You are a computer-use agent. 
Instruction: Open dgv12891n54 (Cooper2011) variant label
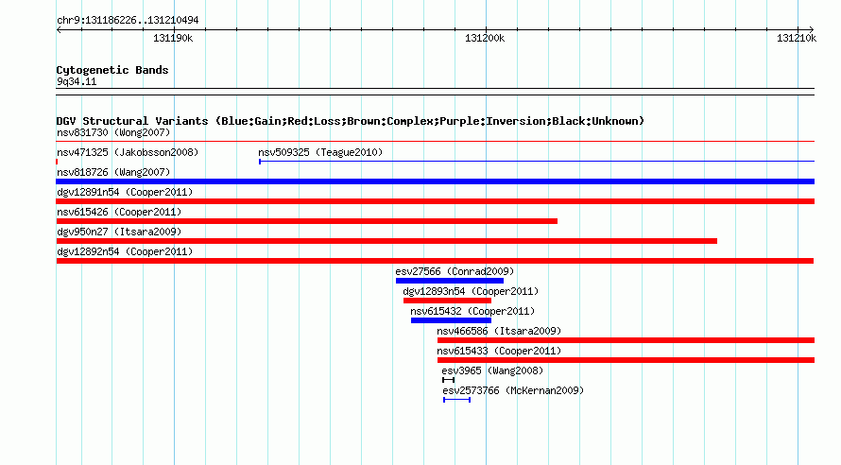[x=125, y=192]
